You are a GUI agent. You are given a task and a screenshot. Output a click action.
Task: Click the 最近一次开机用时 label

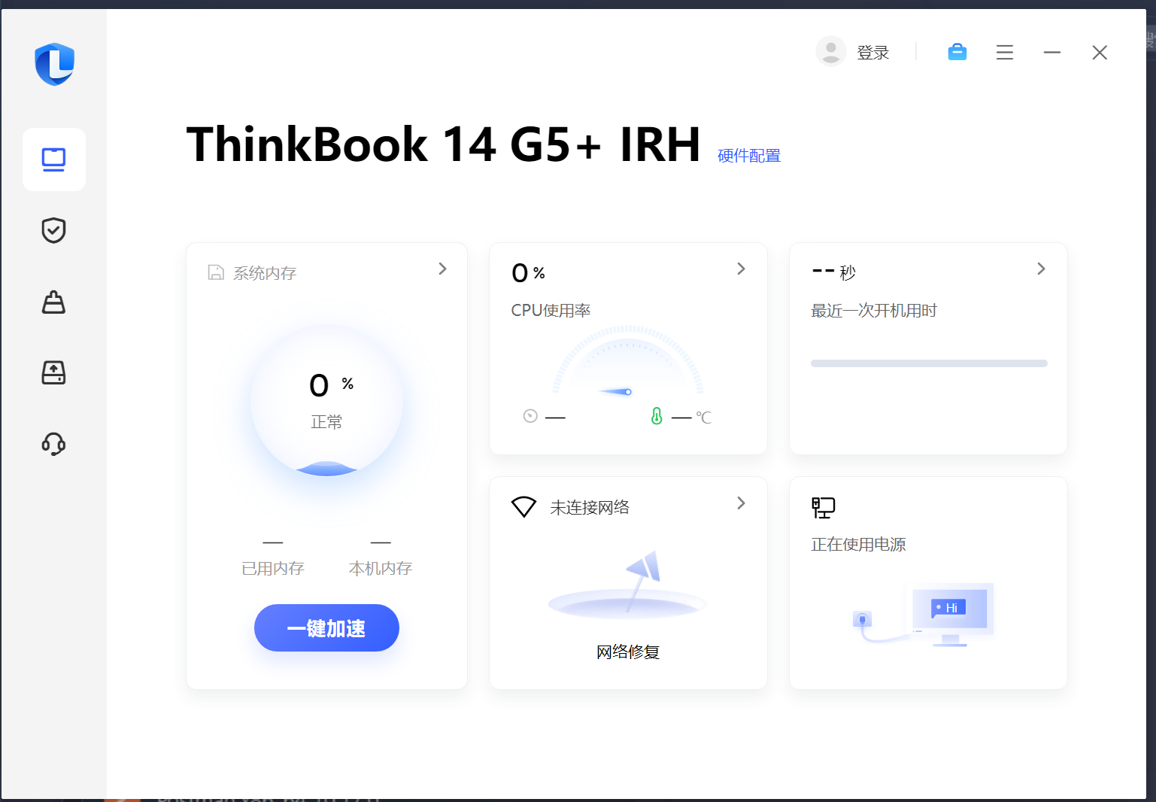pyautogui.click(x=874, y=311)
